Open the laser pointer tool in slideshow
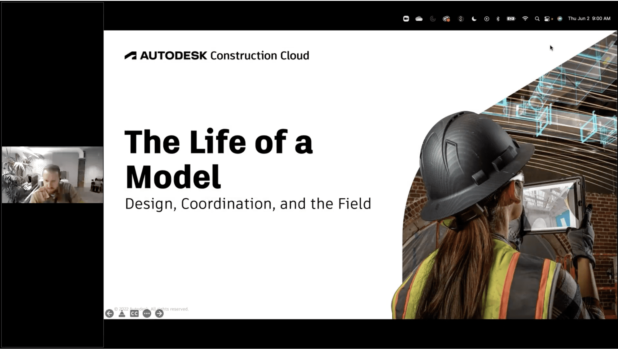Image resolution: width=618 pixels, height=349 pixels. [122, 313]
